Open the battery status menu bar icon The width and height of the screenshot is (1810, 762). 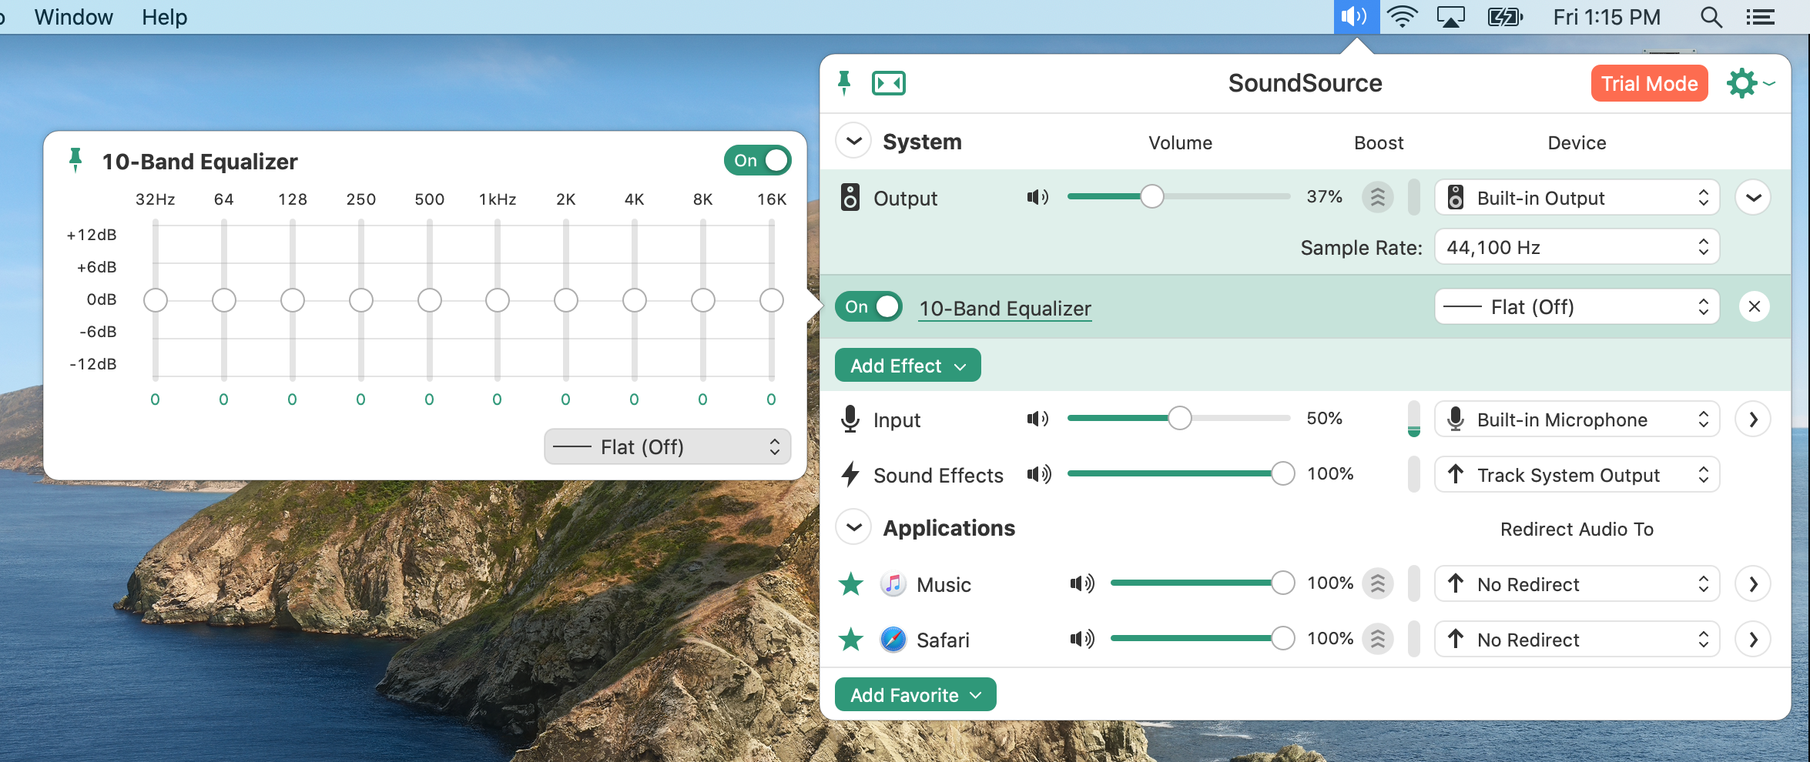pyautogui.click(x=1505, y=17)
